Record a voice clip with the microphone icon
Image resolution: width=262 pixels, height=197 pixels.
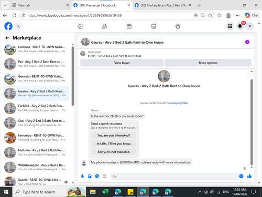[x=82, y=176]
